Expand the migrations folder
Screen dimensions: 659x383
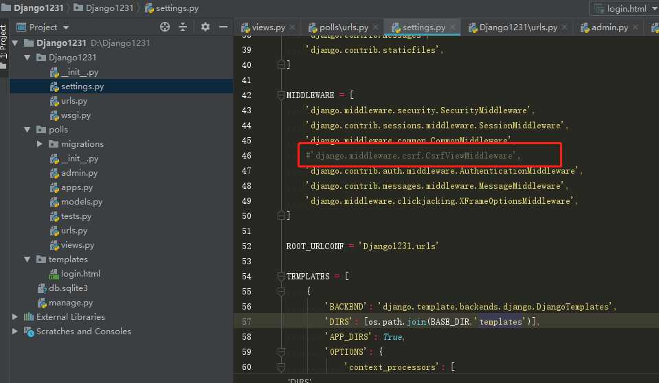coord(40,144)
